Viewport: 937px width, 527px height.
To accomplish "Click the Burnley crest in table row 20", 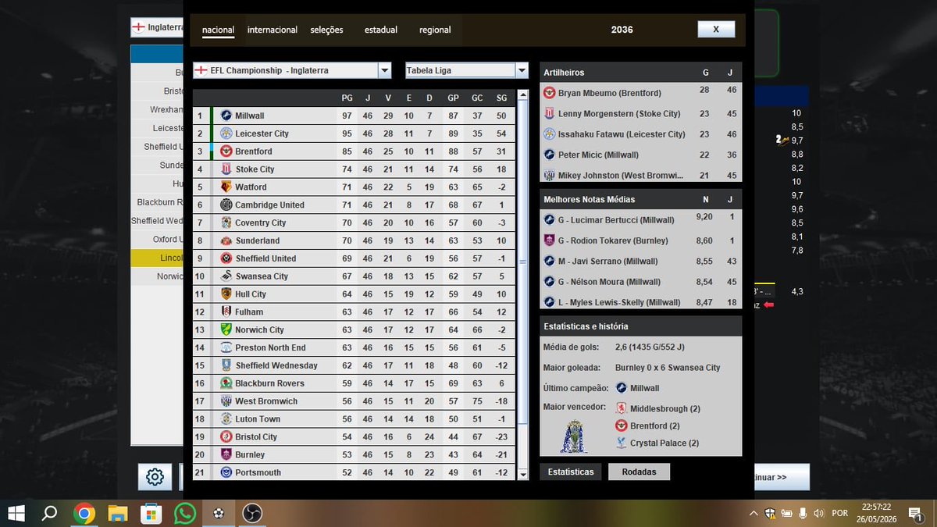I will [226, 454].
